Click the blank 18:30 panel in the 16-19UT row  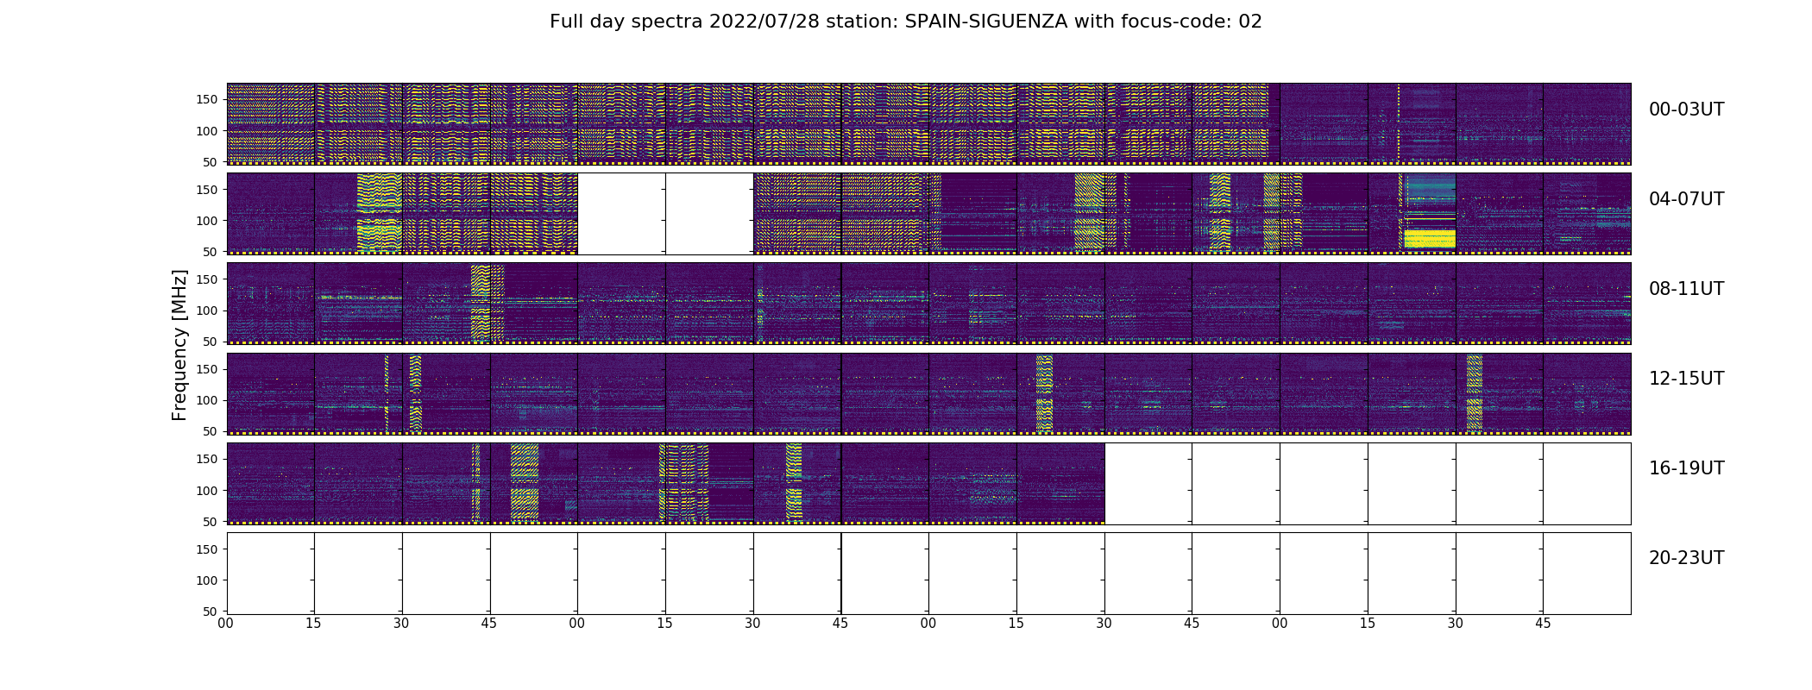[1148, 483]
